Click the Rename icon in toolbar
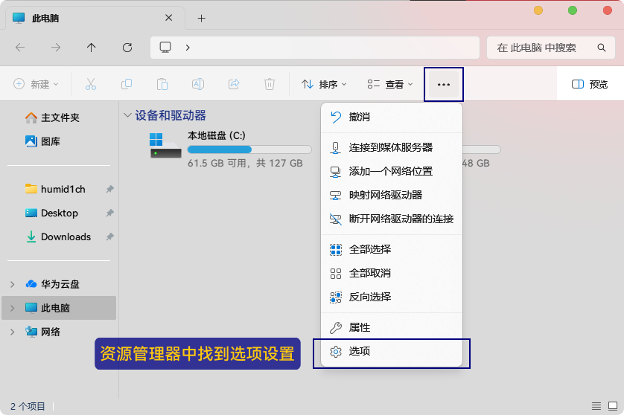This screenshot has width=624, height=415. coord(198,84)
